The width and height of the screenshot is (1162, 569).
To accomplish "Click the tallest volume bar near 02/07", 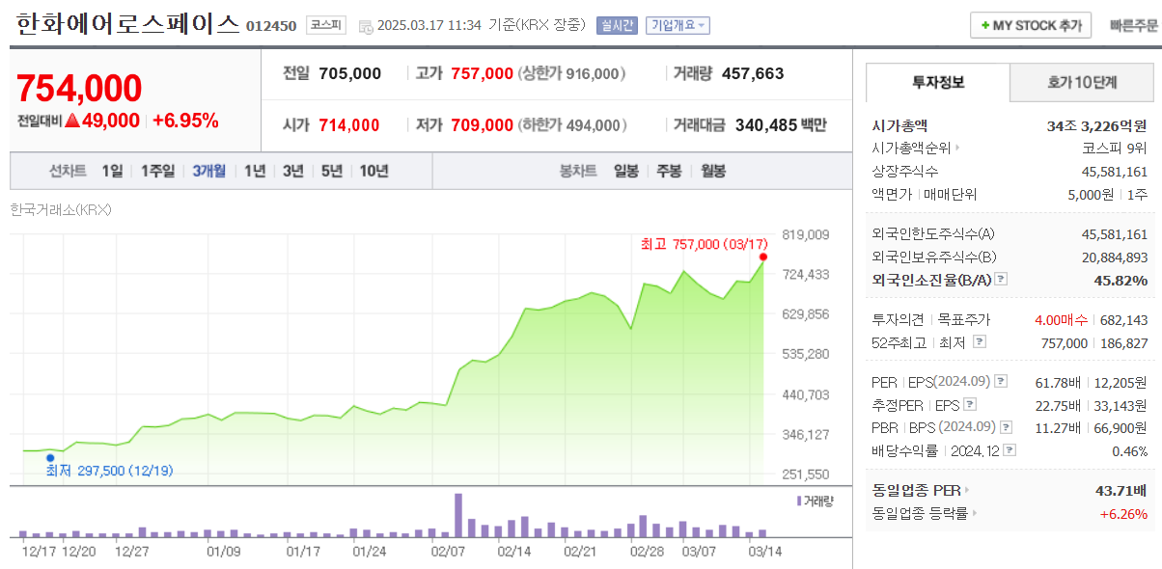I will pos(459,515).
